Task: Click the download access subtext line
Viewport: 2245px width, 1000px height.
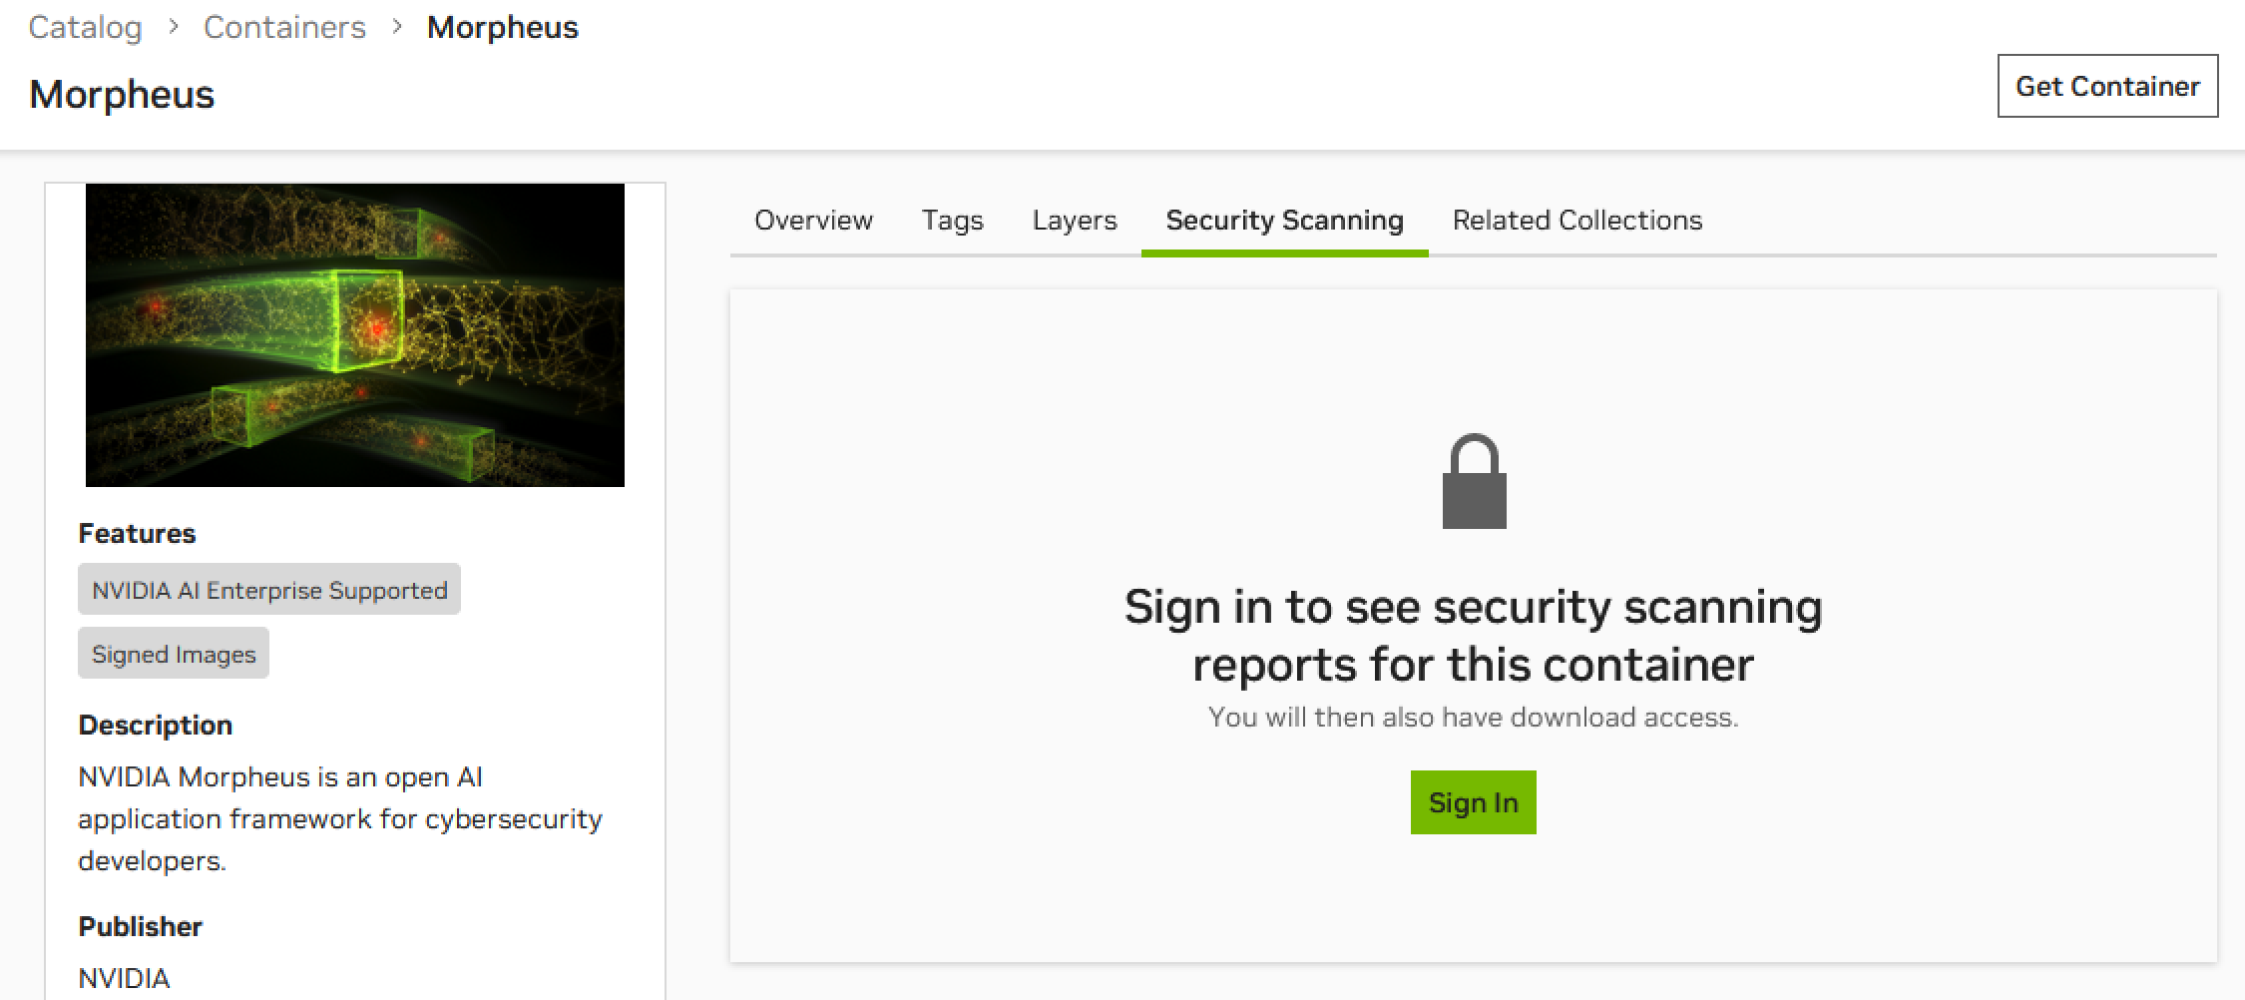Action: pyautogui.click(x=1474, y=716)
